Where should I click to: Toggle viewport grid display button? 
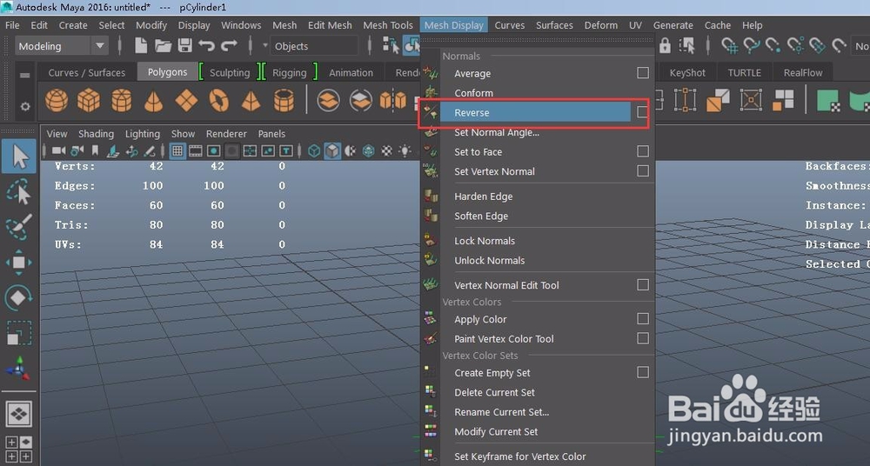[x=177, y=150]
